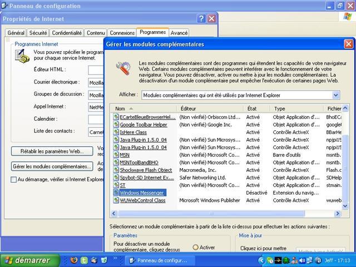Image resolution: width=356 pixels, height=267 pixels.
Task: Click Safer Networking Ltd. publisher cell
Action: (202, 177)
